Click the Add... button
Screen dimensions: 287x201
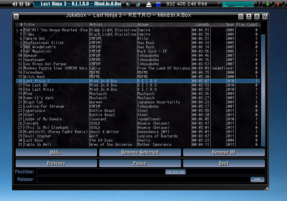pyautogui.click(x=56, y=152)
